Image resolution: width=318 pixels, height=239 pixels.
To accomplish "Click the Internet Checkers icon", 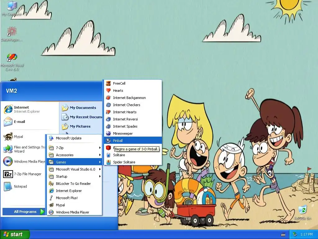I will (108, 105).
